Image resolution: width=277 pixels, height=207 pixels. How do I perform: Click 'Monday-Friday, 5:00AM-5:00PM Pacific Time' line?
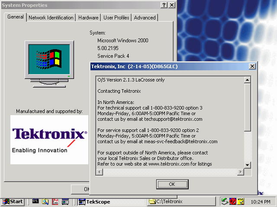coord(146,136)
